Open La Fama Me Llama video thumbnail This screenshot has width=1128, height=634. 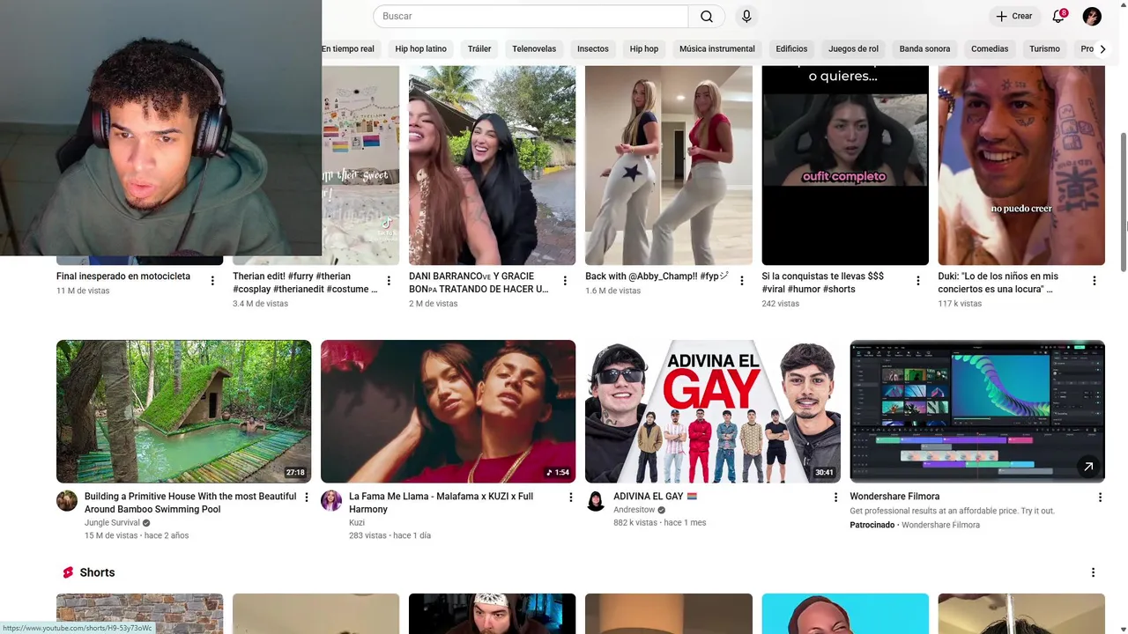448,411
